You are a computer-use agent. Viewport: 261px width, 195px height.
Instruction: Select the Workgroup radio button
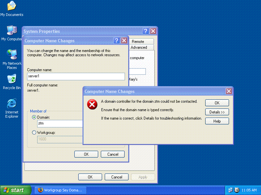(x=34, y=133)
